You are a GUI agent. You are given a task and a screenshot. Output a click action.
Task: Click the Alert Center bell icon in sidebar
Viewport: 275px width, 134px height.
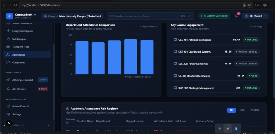point(8,89)
